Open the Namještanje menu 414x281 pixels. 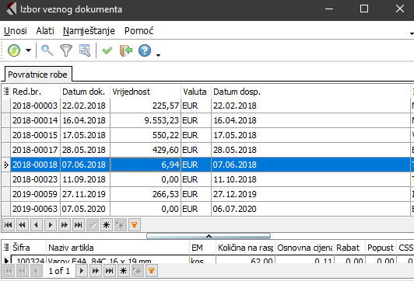click(x=89, y=31)
